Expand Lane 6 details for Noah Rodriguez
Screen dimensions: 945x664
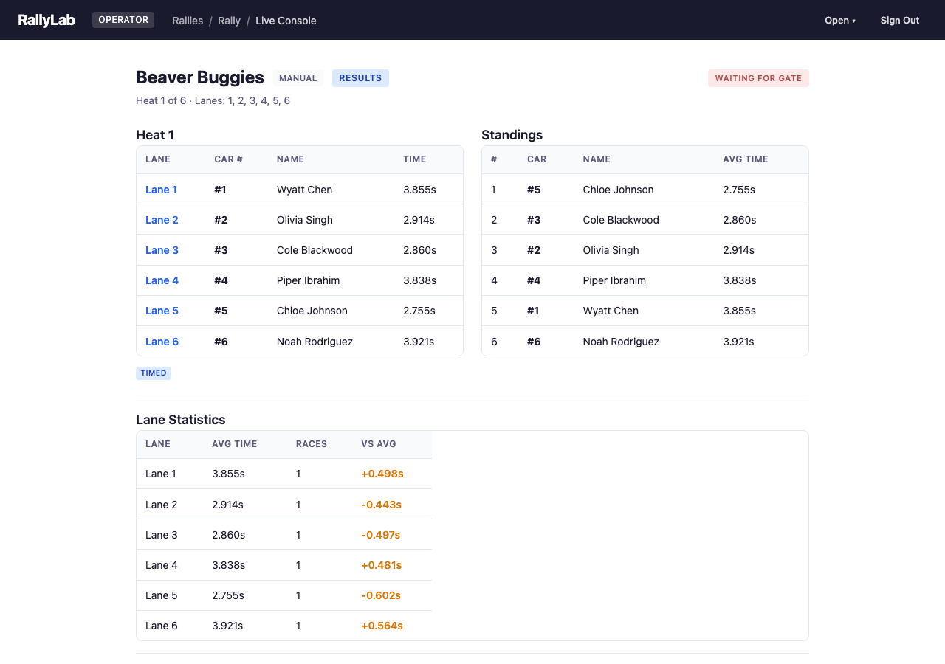pyautogui.click(x=162, y=341)
